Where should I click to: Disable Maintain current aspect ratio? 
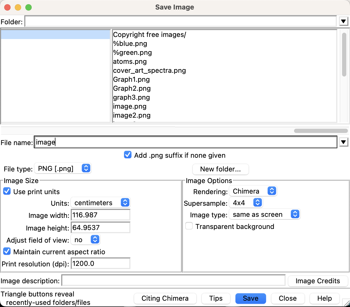tap(7, 251)
